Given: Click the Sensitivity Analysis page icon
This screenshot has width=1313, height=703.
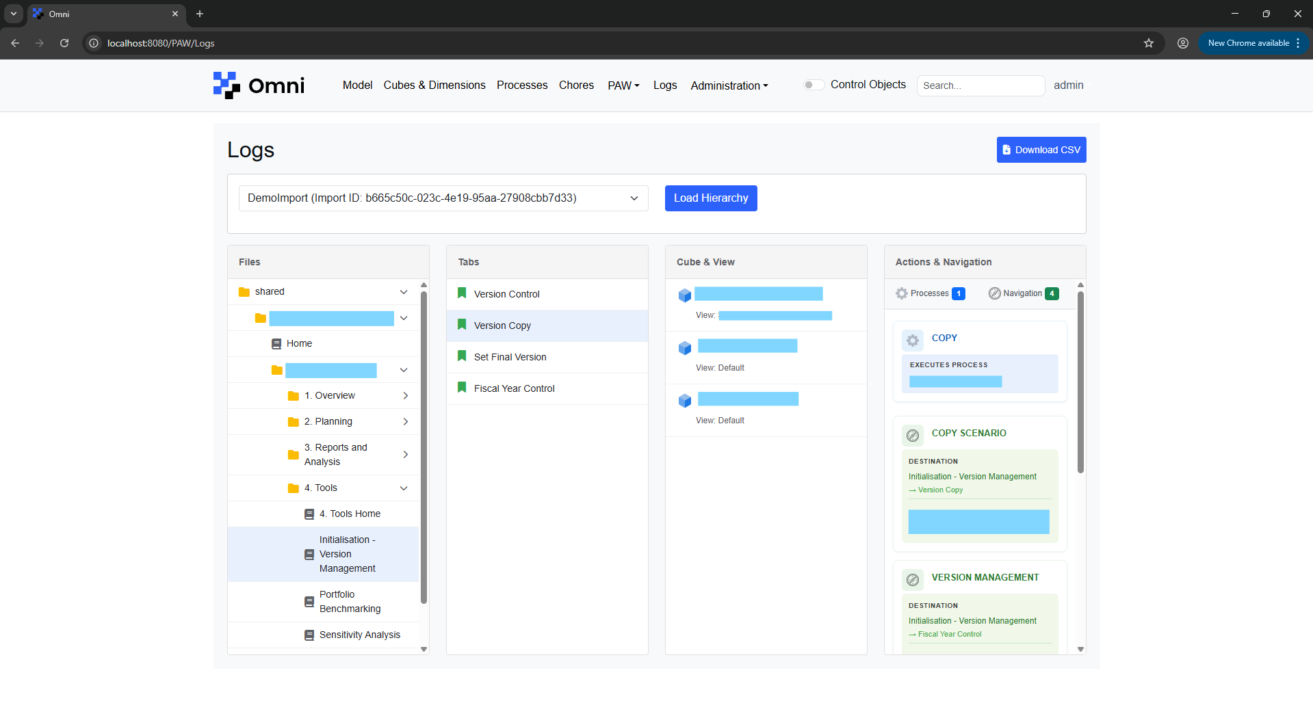Looking at the screenshot, I should click(x=309, y=635).
